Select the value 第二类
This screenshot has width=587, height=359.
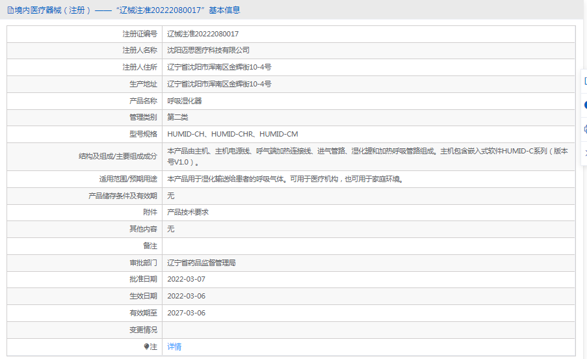[177, 117]
